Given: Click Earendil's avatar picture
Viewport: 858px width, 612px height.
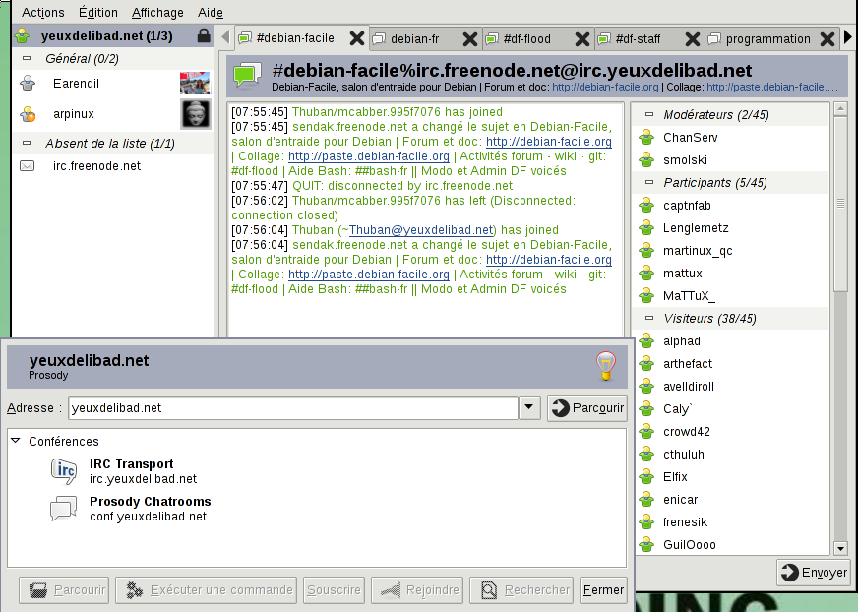Looking at the screenshot, I should point(195,84).
